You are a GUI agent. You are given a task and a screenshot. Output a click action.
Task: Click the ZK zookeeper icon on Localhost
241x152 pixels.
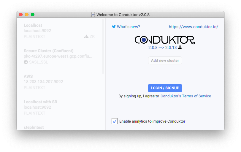point(86,37)
